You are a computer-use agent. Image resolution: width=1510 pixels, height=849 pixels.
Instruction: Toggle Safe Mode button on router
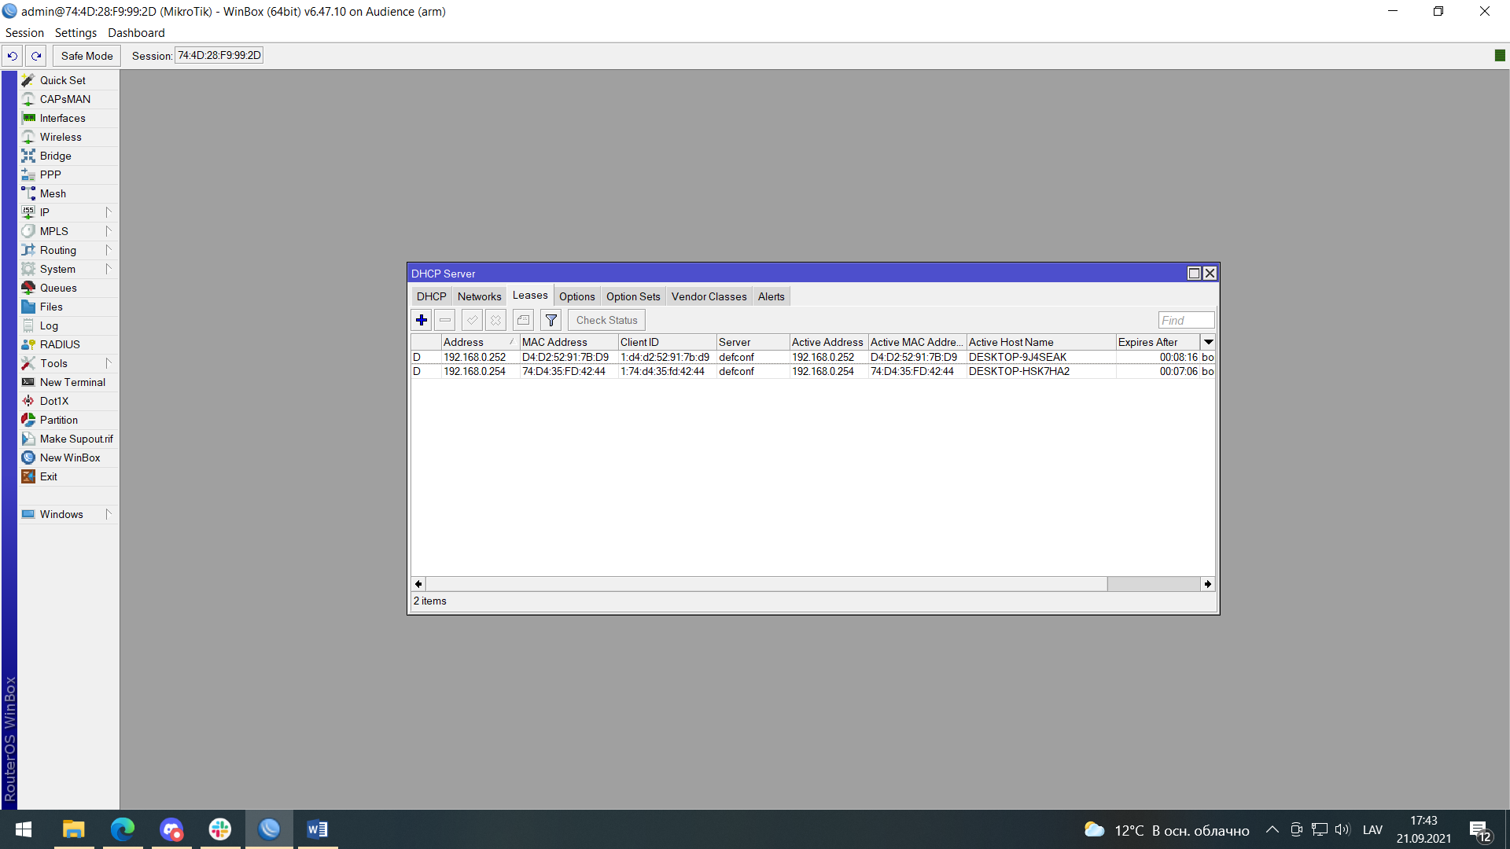(x=86, y=55)
